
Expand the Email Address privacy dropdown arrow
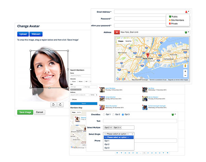click(x=189, y=12)
